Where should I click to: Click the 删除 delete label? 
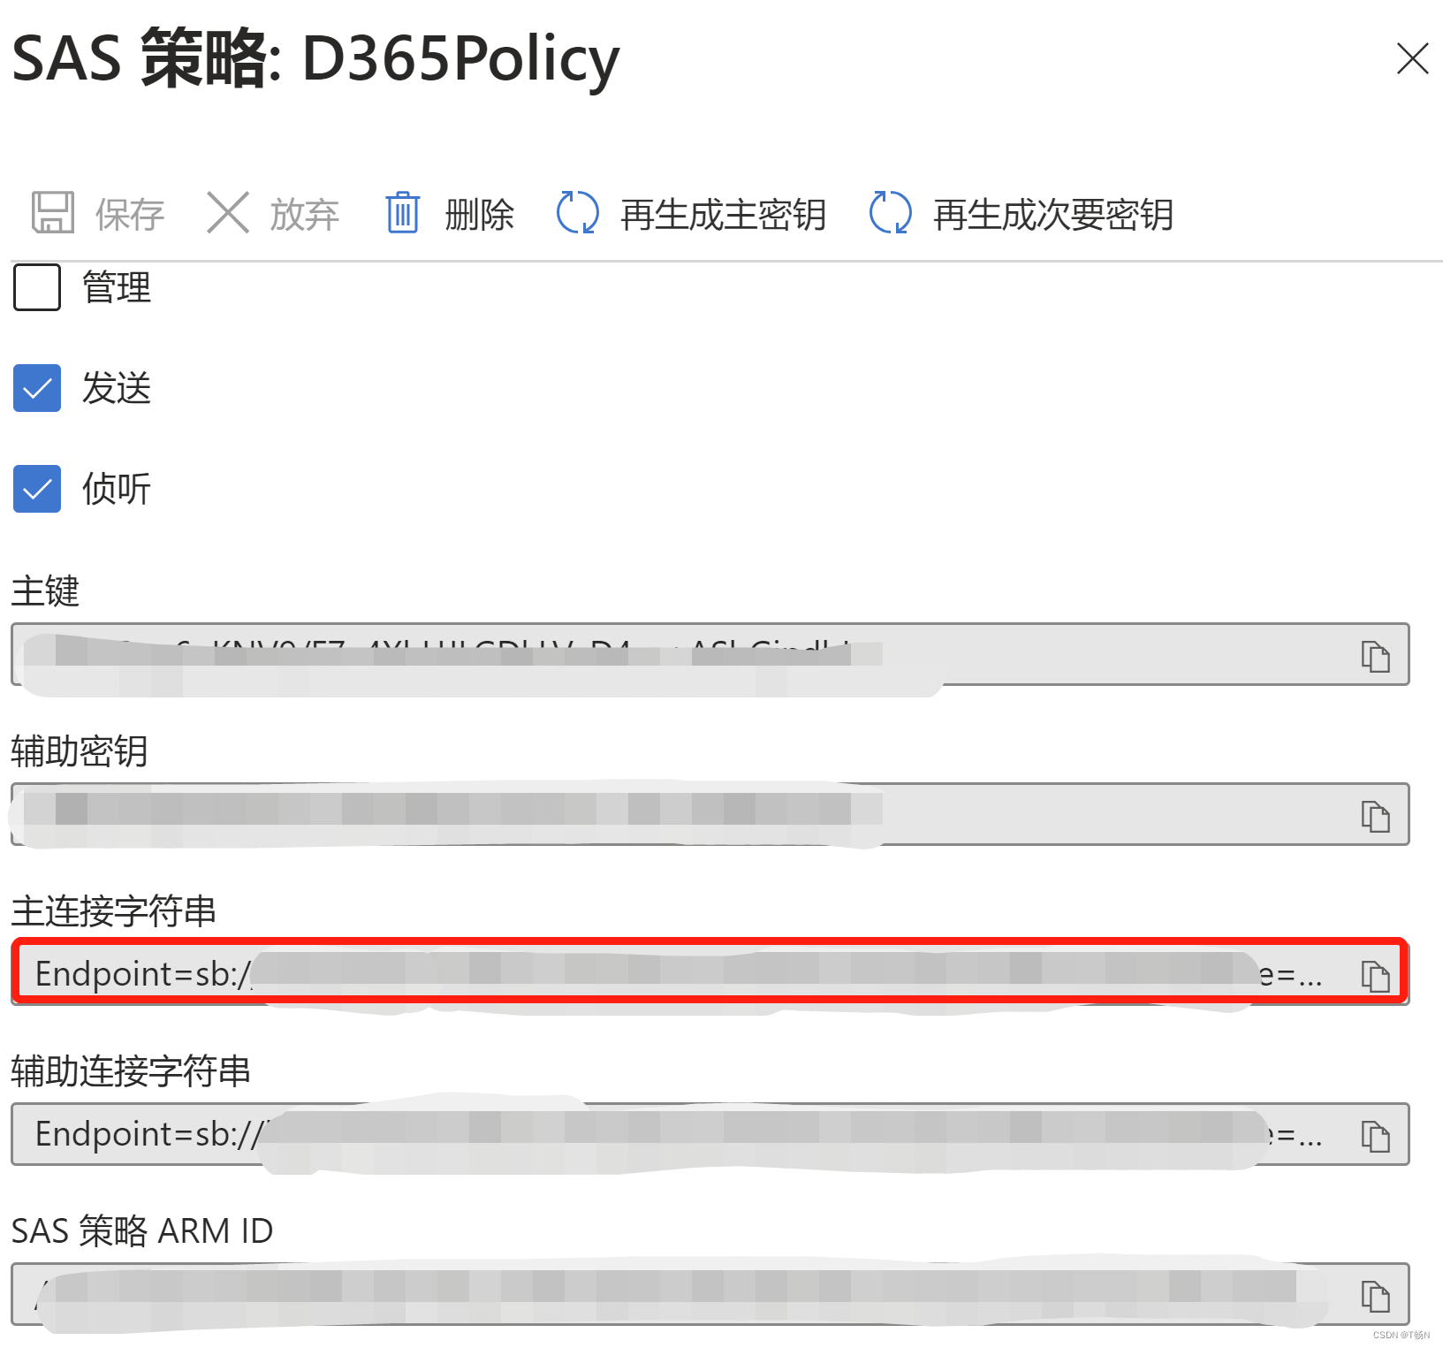coord(480,215)
